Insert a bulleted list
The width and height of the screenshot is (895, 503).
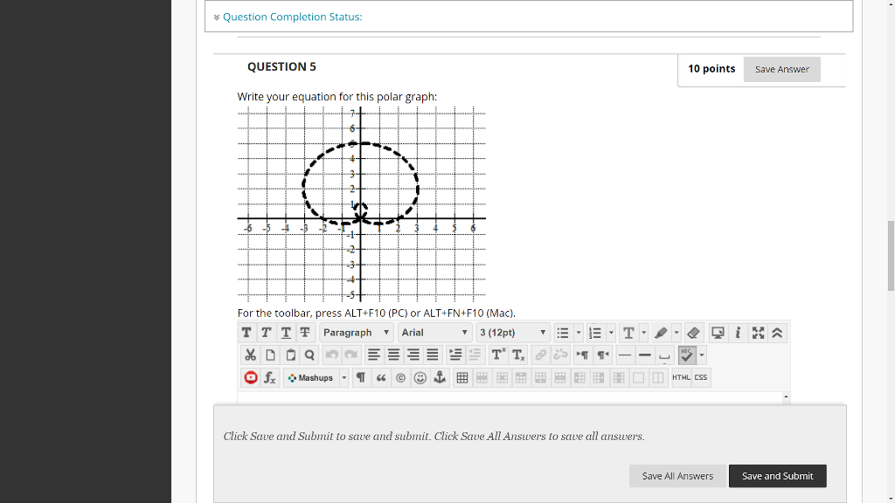[563, 333]
